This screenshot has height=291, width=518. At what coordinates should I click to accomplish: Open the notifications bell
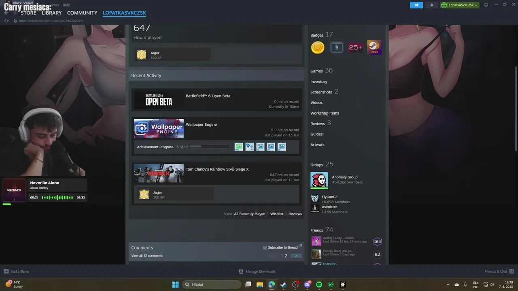[431, 5]
